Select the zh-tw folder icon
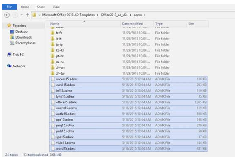Viewport: 235px width, 160px height. click(52, 73)
